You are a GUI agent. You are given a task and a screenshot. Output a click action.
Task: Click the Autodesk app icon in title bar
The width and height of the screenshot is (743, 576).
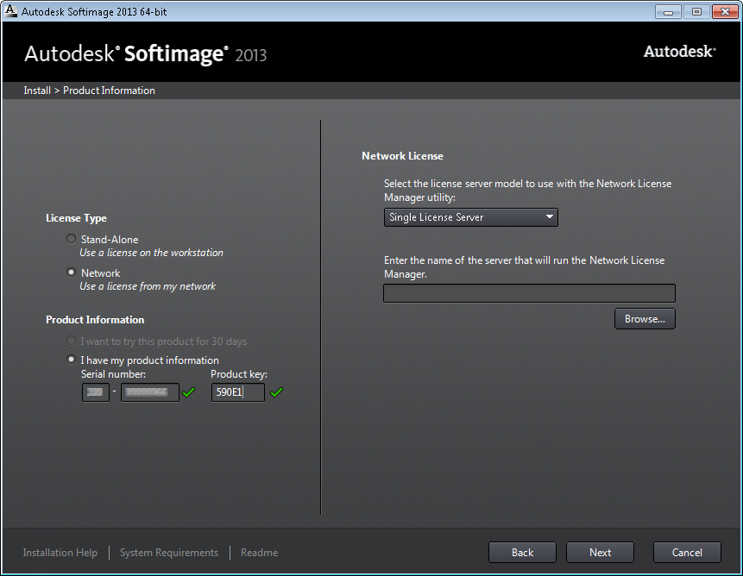(x=10, y=11)
